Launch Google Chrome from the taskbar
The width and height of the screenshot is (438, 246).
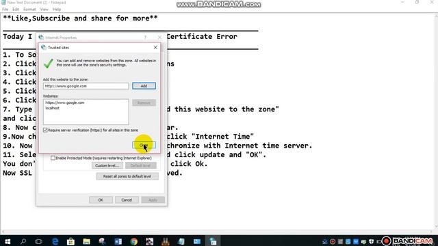(x=134, y=241)
